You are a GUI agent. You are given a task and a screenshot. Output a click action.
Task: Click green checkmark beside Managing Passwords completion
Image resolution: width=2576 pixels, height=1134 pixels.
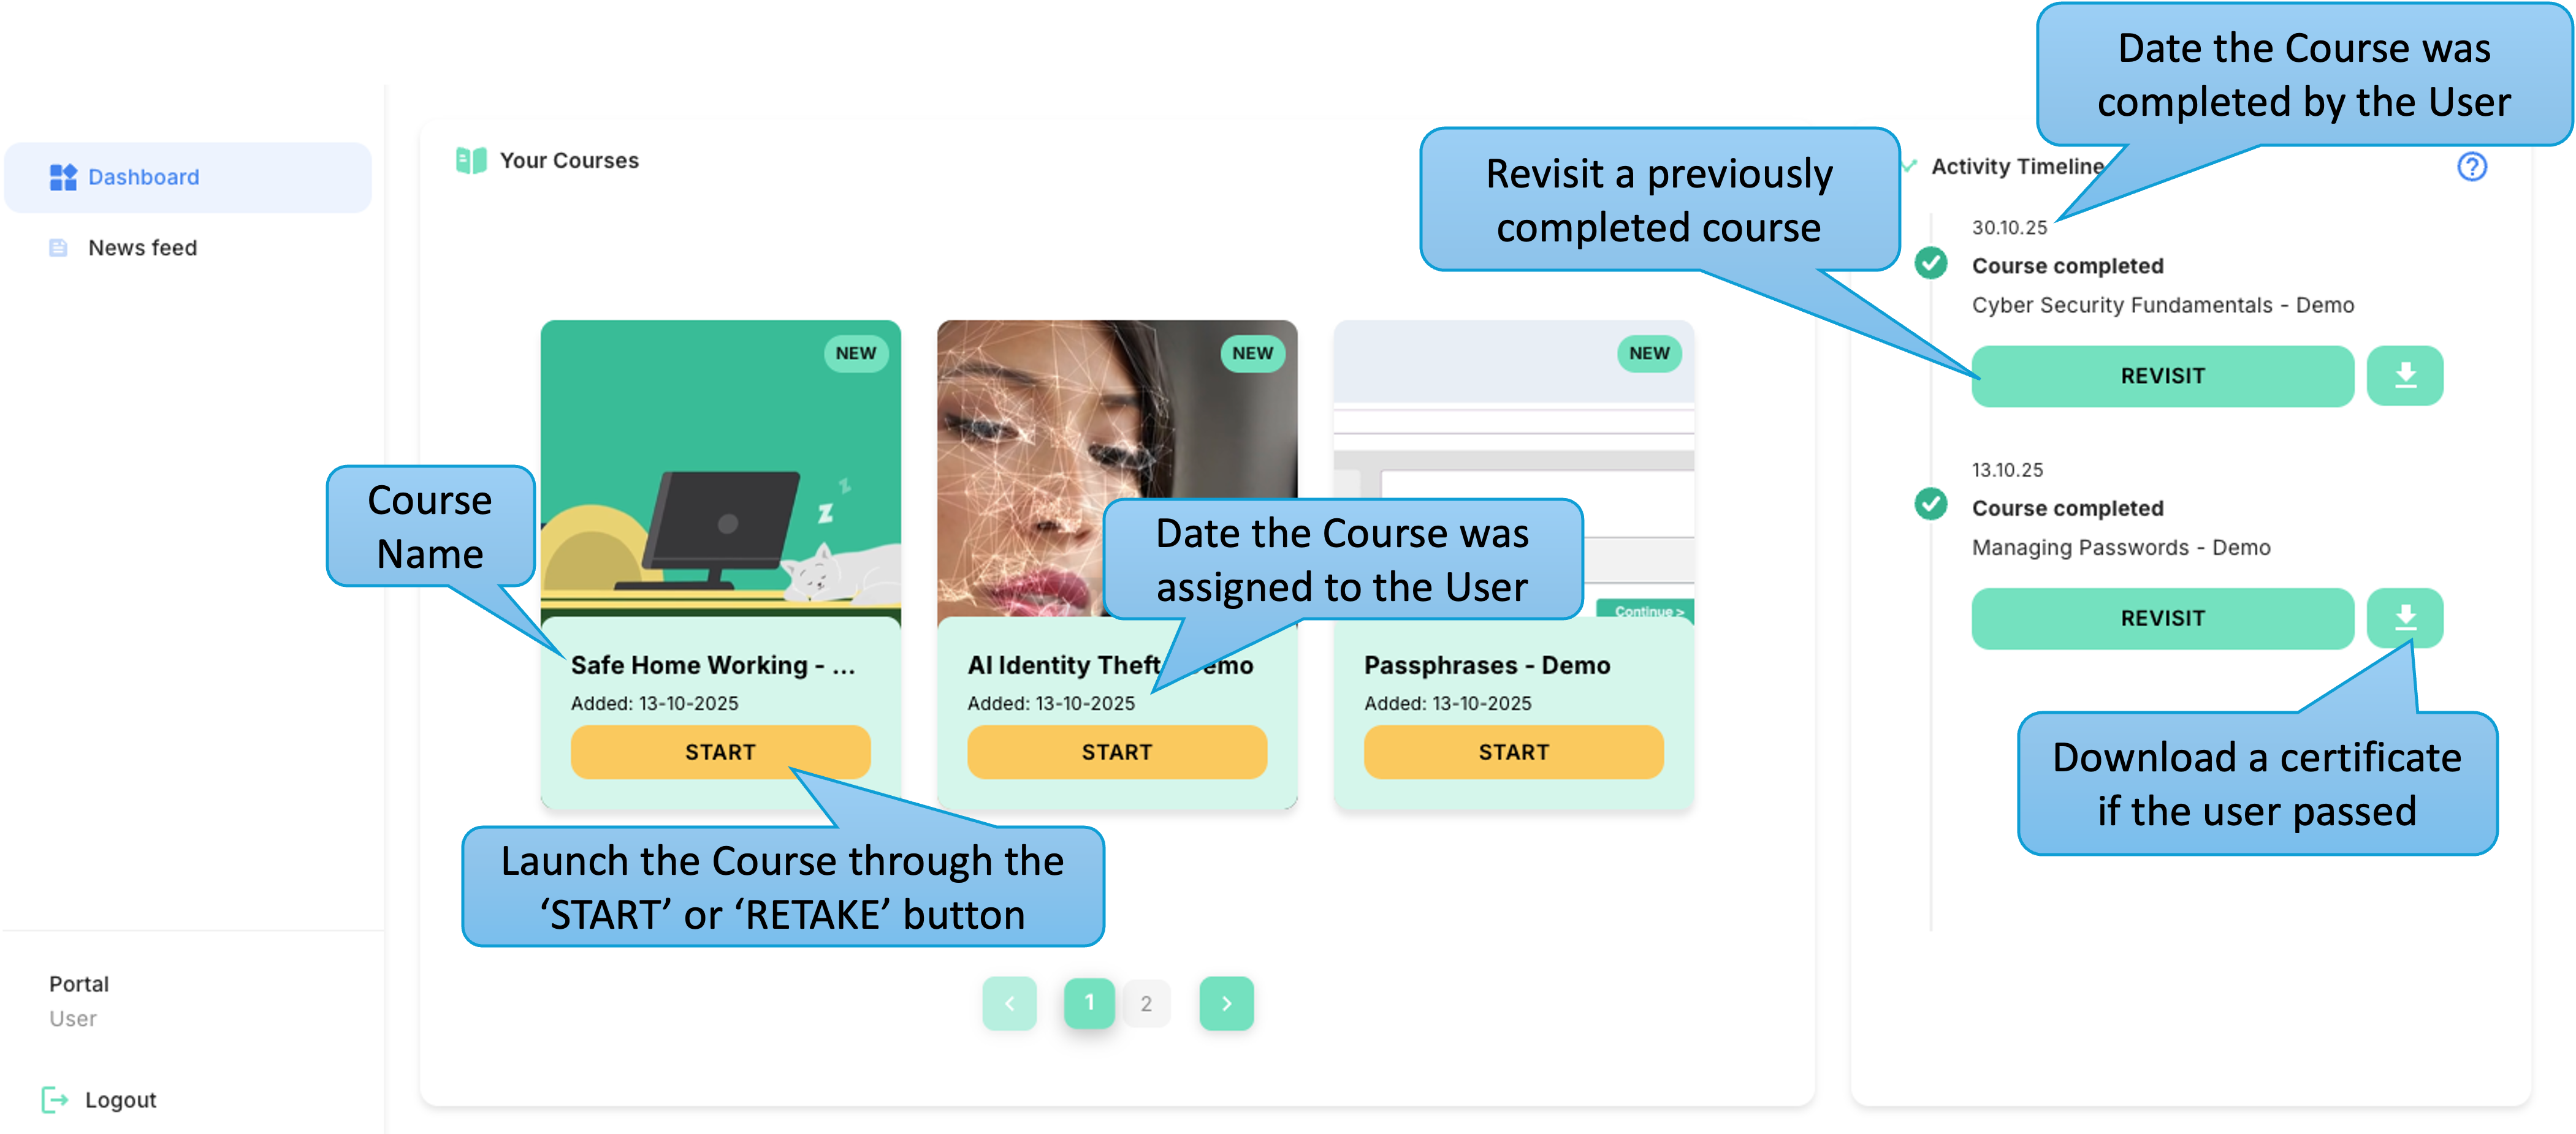pyautogui.click(x=1930, y=505)
